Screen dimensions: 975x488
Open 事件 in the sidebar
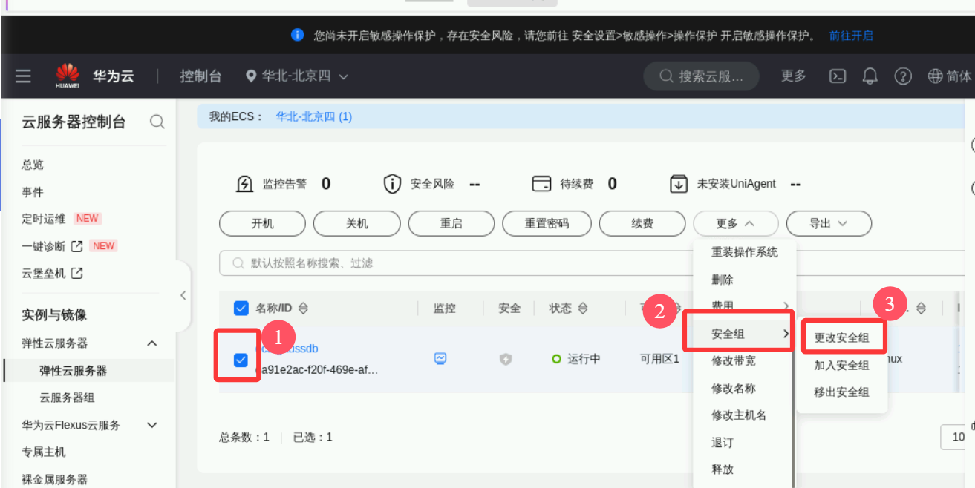point(33,192)
